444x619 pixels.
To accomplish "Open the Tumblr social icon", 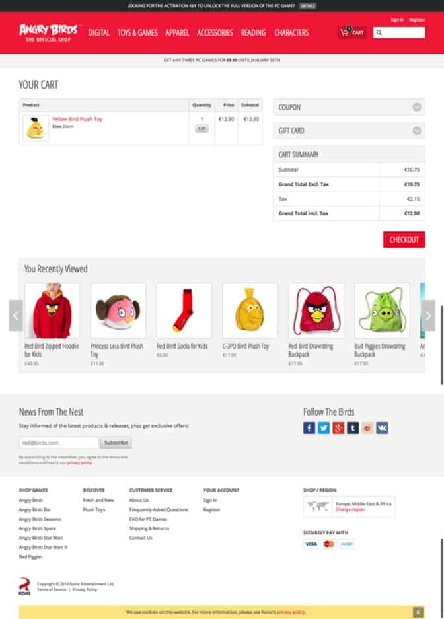I will [x=353, y=428].
